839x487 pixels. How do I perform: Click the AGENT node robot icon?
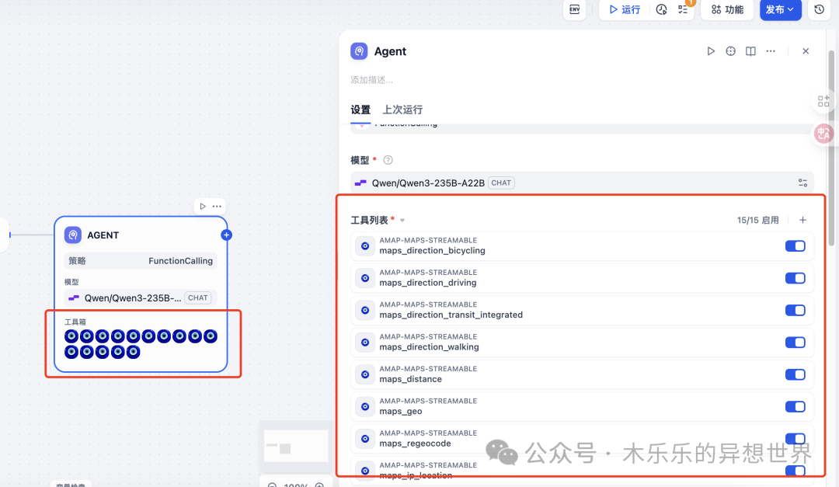coord(73,235)
